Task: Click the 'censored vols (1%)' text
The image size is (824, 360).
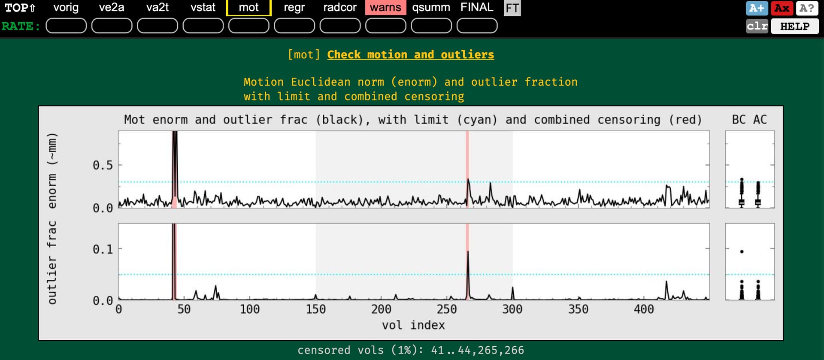Action: click(x=411, y=350)
